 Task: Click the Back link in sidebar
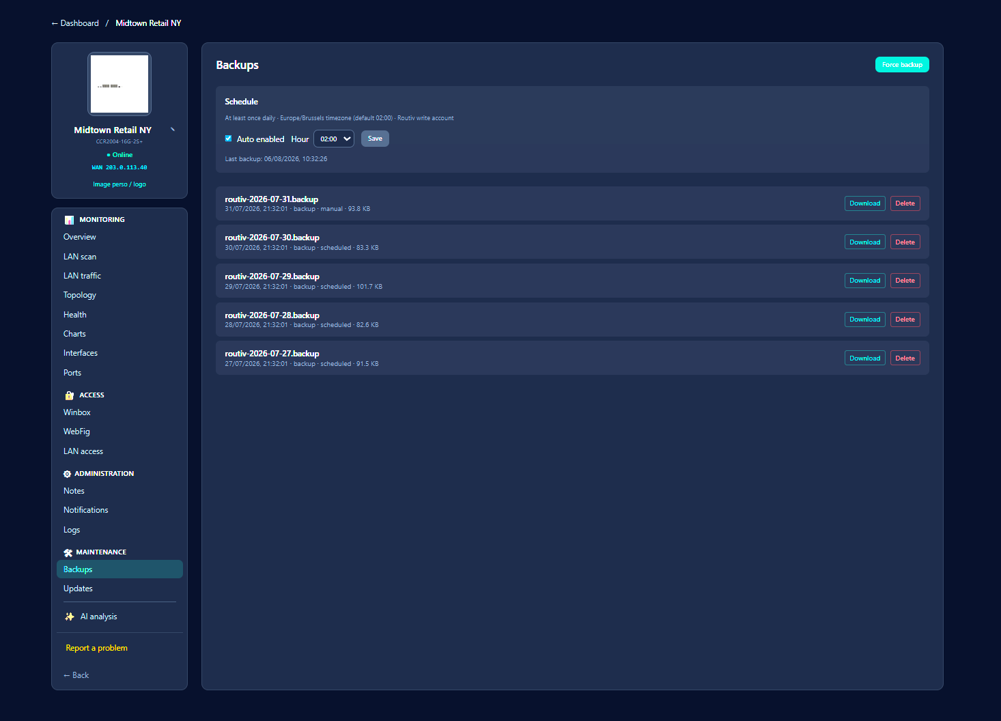[x=76, y=675]
